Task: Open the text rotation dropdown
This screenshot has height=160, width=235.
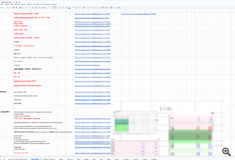Action: (96, 8)
